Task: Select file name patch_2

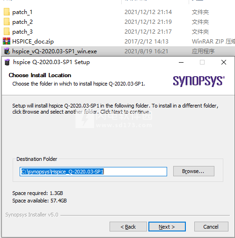Action: point(22,22)
